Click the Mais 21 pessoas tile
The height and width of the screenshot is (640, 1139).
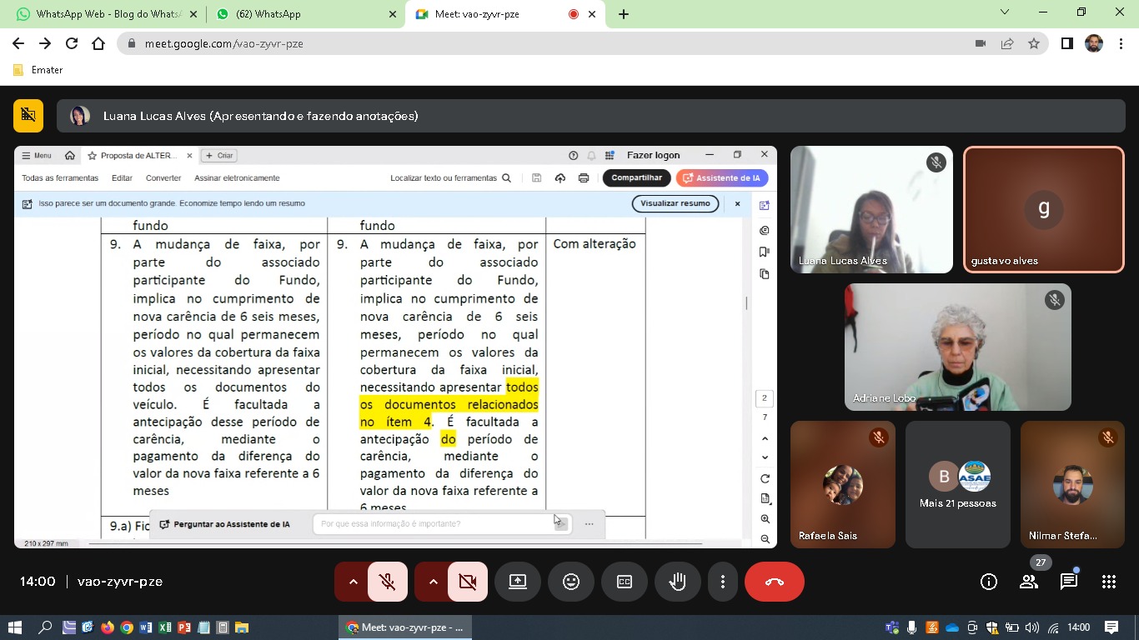tap(957, 484)
